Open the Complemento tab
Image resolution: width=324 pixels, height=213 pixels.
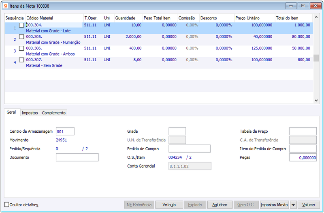(54, 113)
